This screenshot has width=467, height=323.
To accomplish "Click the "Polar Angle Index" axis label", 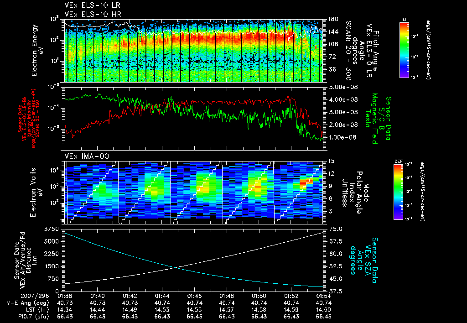I will point(356,193).
